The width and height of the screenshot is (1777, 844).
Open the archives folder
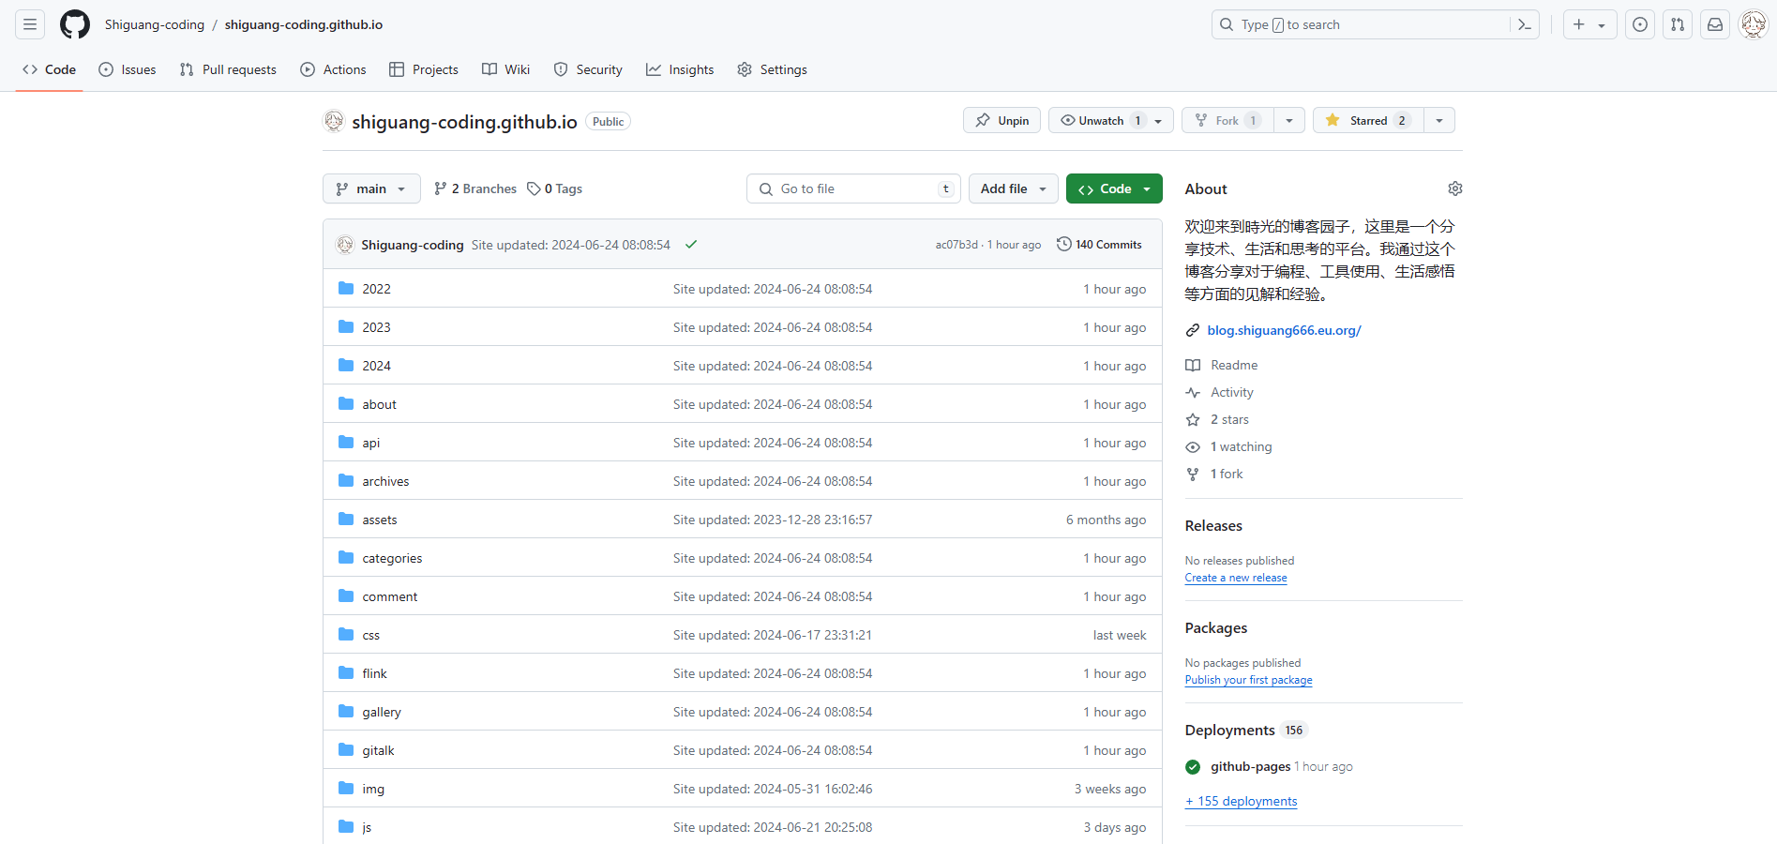pyautogui.click(x=385, y=481)
